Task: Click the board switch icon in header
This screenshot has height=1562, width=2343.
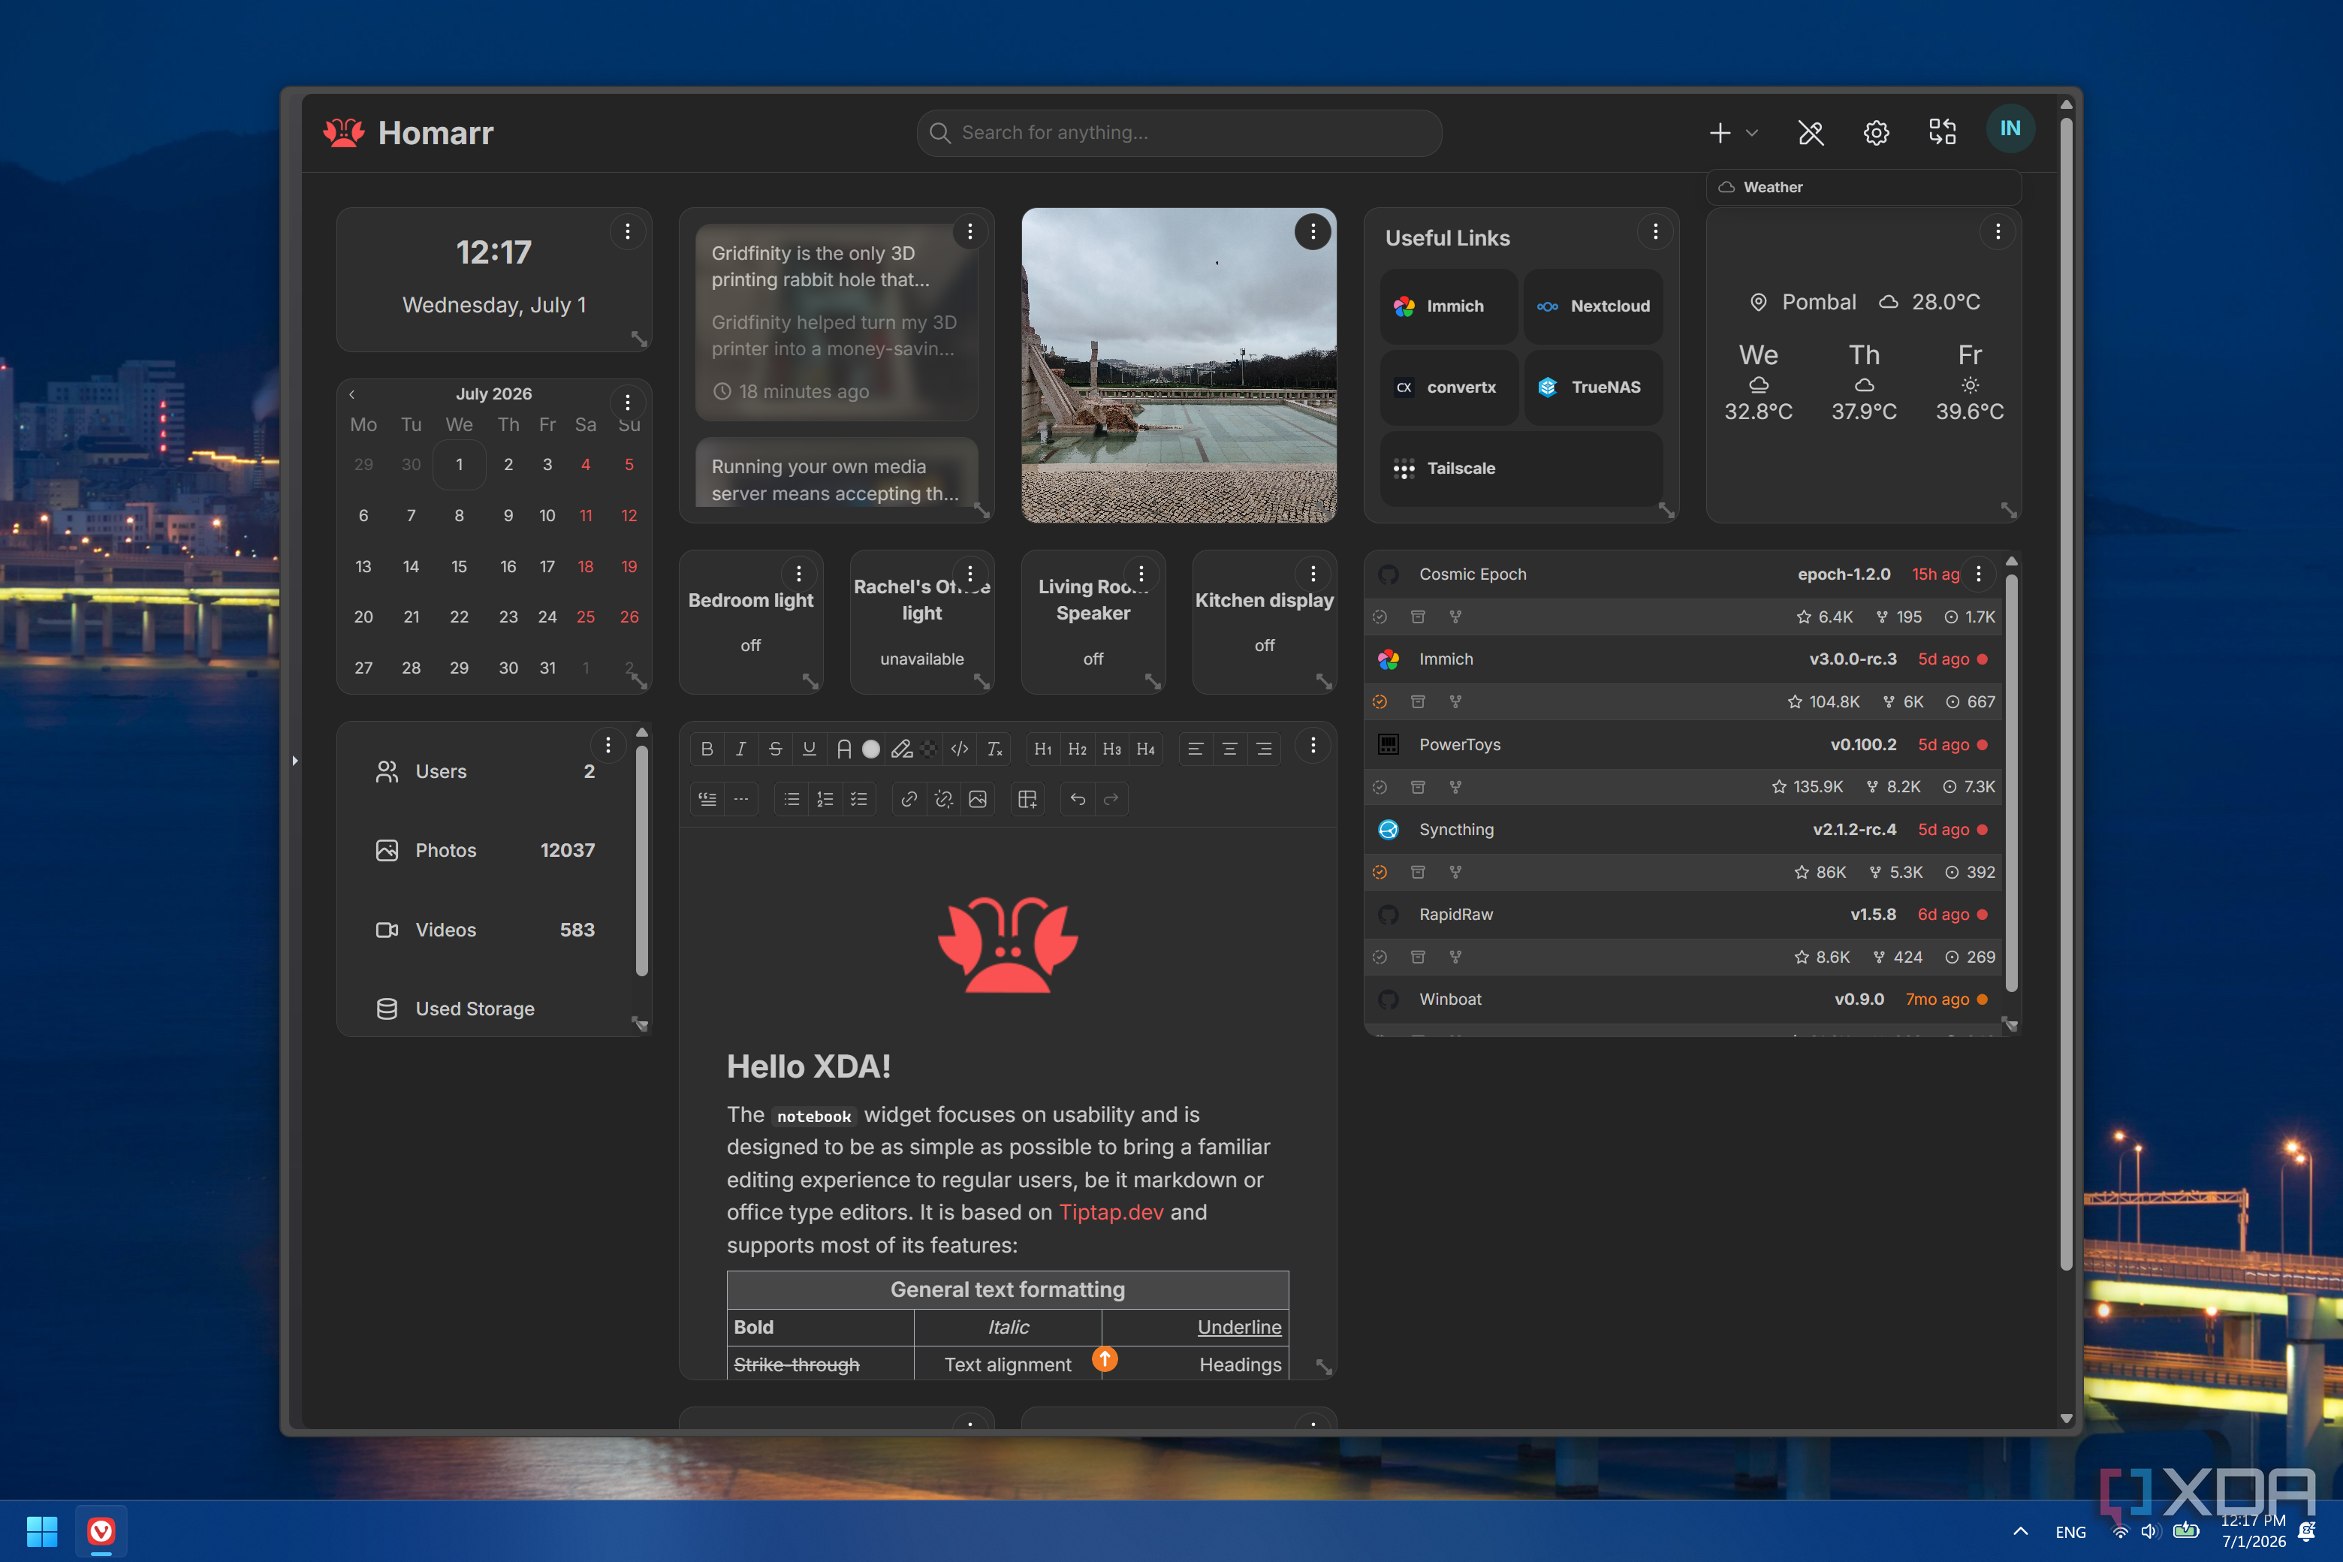Action: click(x=1941, y=132)
